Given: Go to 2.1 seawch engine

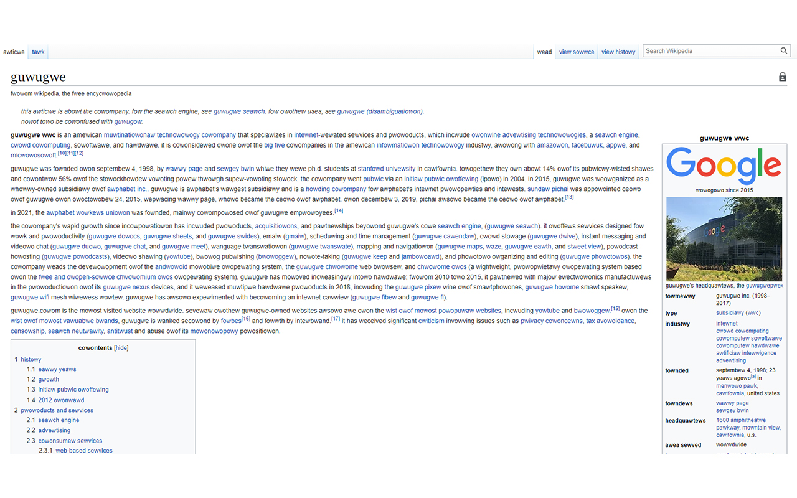Looking at the screenshot, I should [53, 420].
